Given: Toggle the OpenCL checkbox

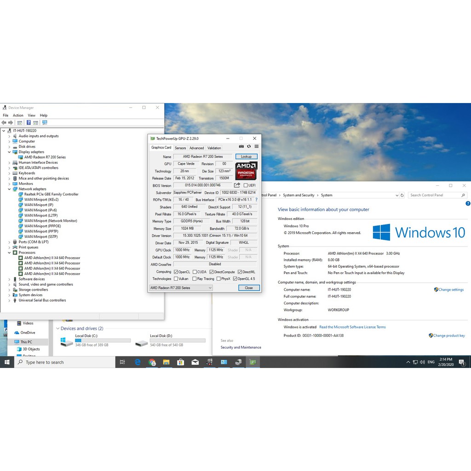Looking at the screenshot, I should tap(176, 272).
